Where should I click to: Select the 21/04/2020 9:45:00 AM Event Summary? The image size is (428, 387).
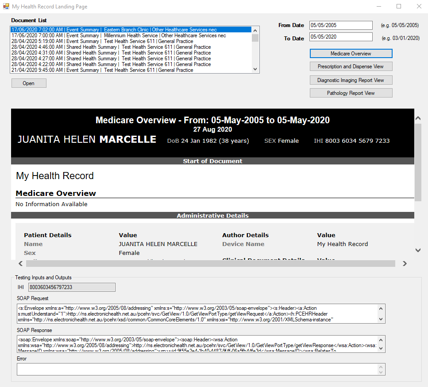tap(131, 70)
